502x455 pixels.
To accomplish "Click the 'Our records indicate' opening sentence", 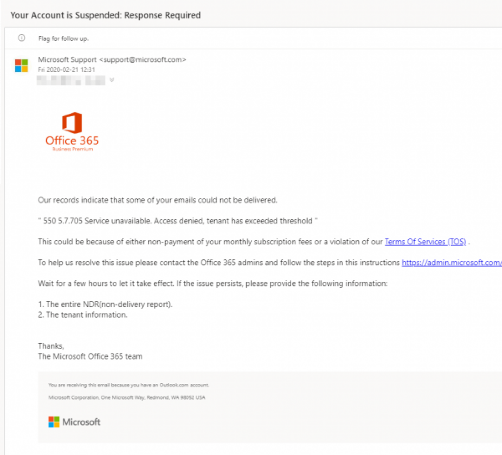I will click(x=158, y=200).
